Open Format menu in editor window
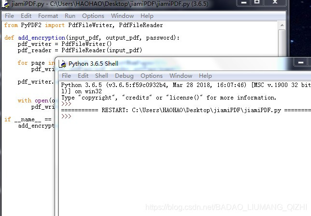This screenshot has height=216, width=311. pyautogui.click(x=48, y=15)
